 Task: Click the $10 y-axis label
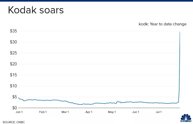(x=14, y=86)
